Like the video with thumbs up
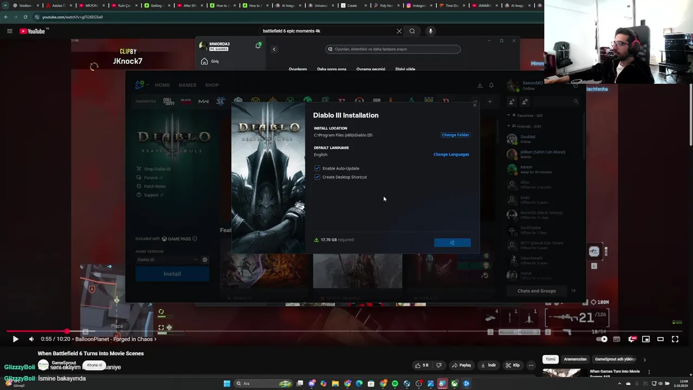The width and height of the screenshot is (693, 390). [422, 365]
